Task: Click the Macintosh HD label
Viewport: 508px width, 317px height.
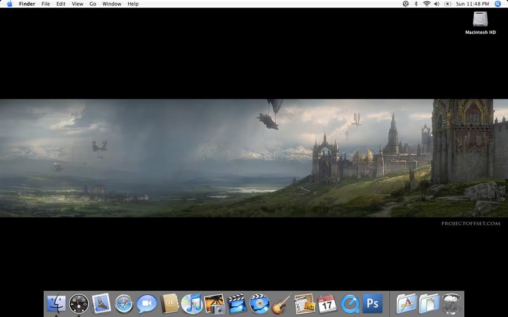Action: [x=481, y=32]
